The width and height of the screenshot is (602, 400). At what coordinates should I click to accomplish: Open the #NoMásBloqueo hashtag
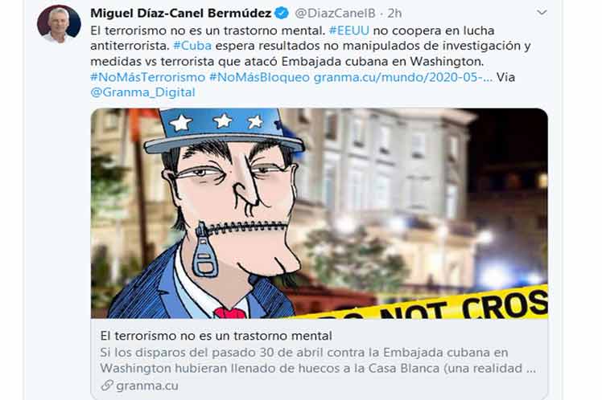click(259, 77)
